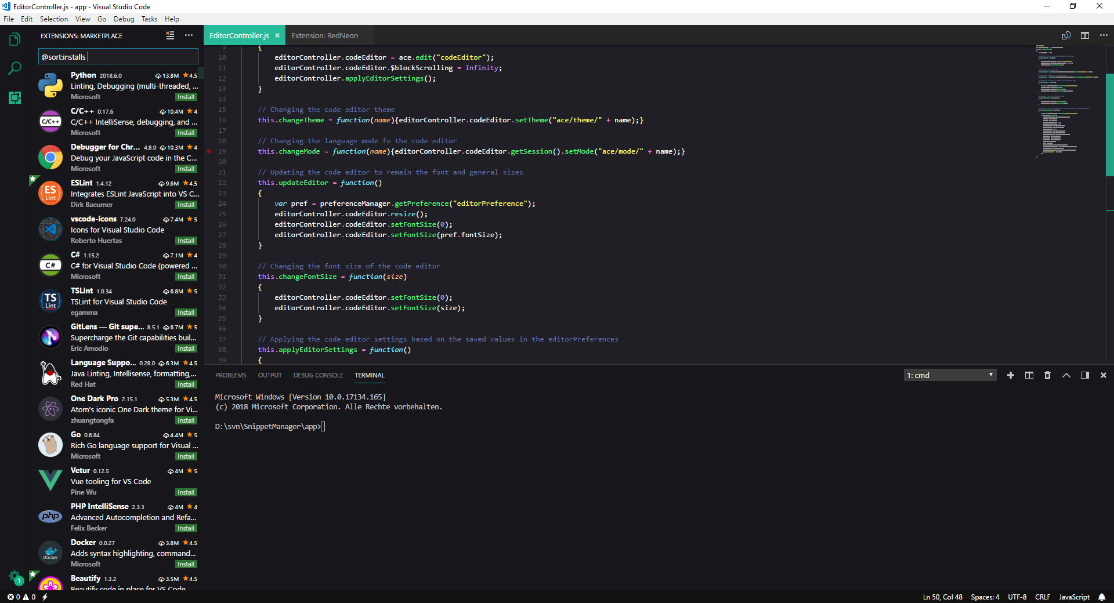Open editor more actions ellipsis
Viewport: 1114px width, 603px height.
click(x=1104, y=35)
